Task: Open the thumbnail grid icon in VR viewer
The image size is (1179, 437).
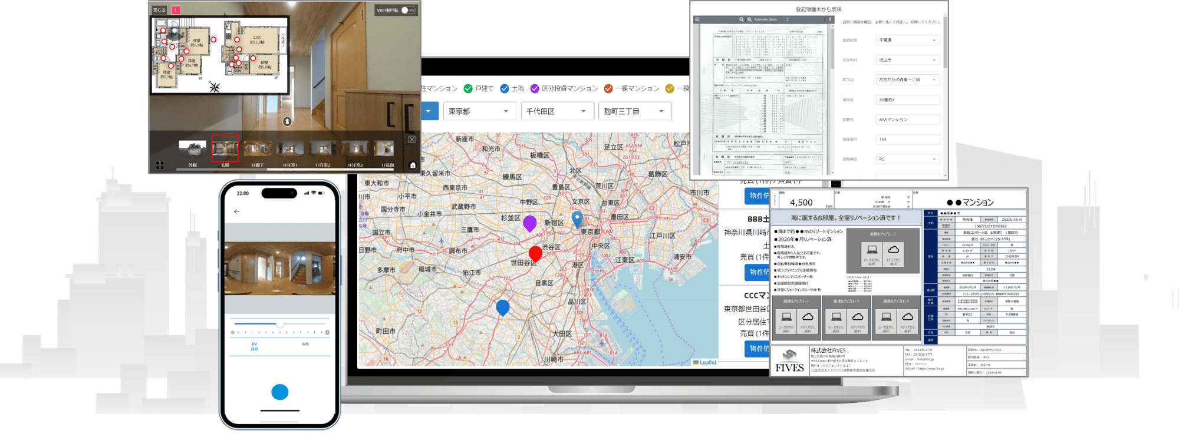Action: pyautogui.click(x=160, y=165)
